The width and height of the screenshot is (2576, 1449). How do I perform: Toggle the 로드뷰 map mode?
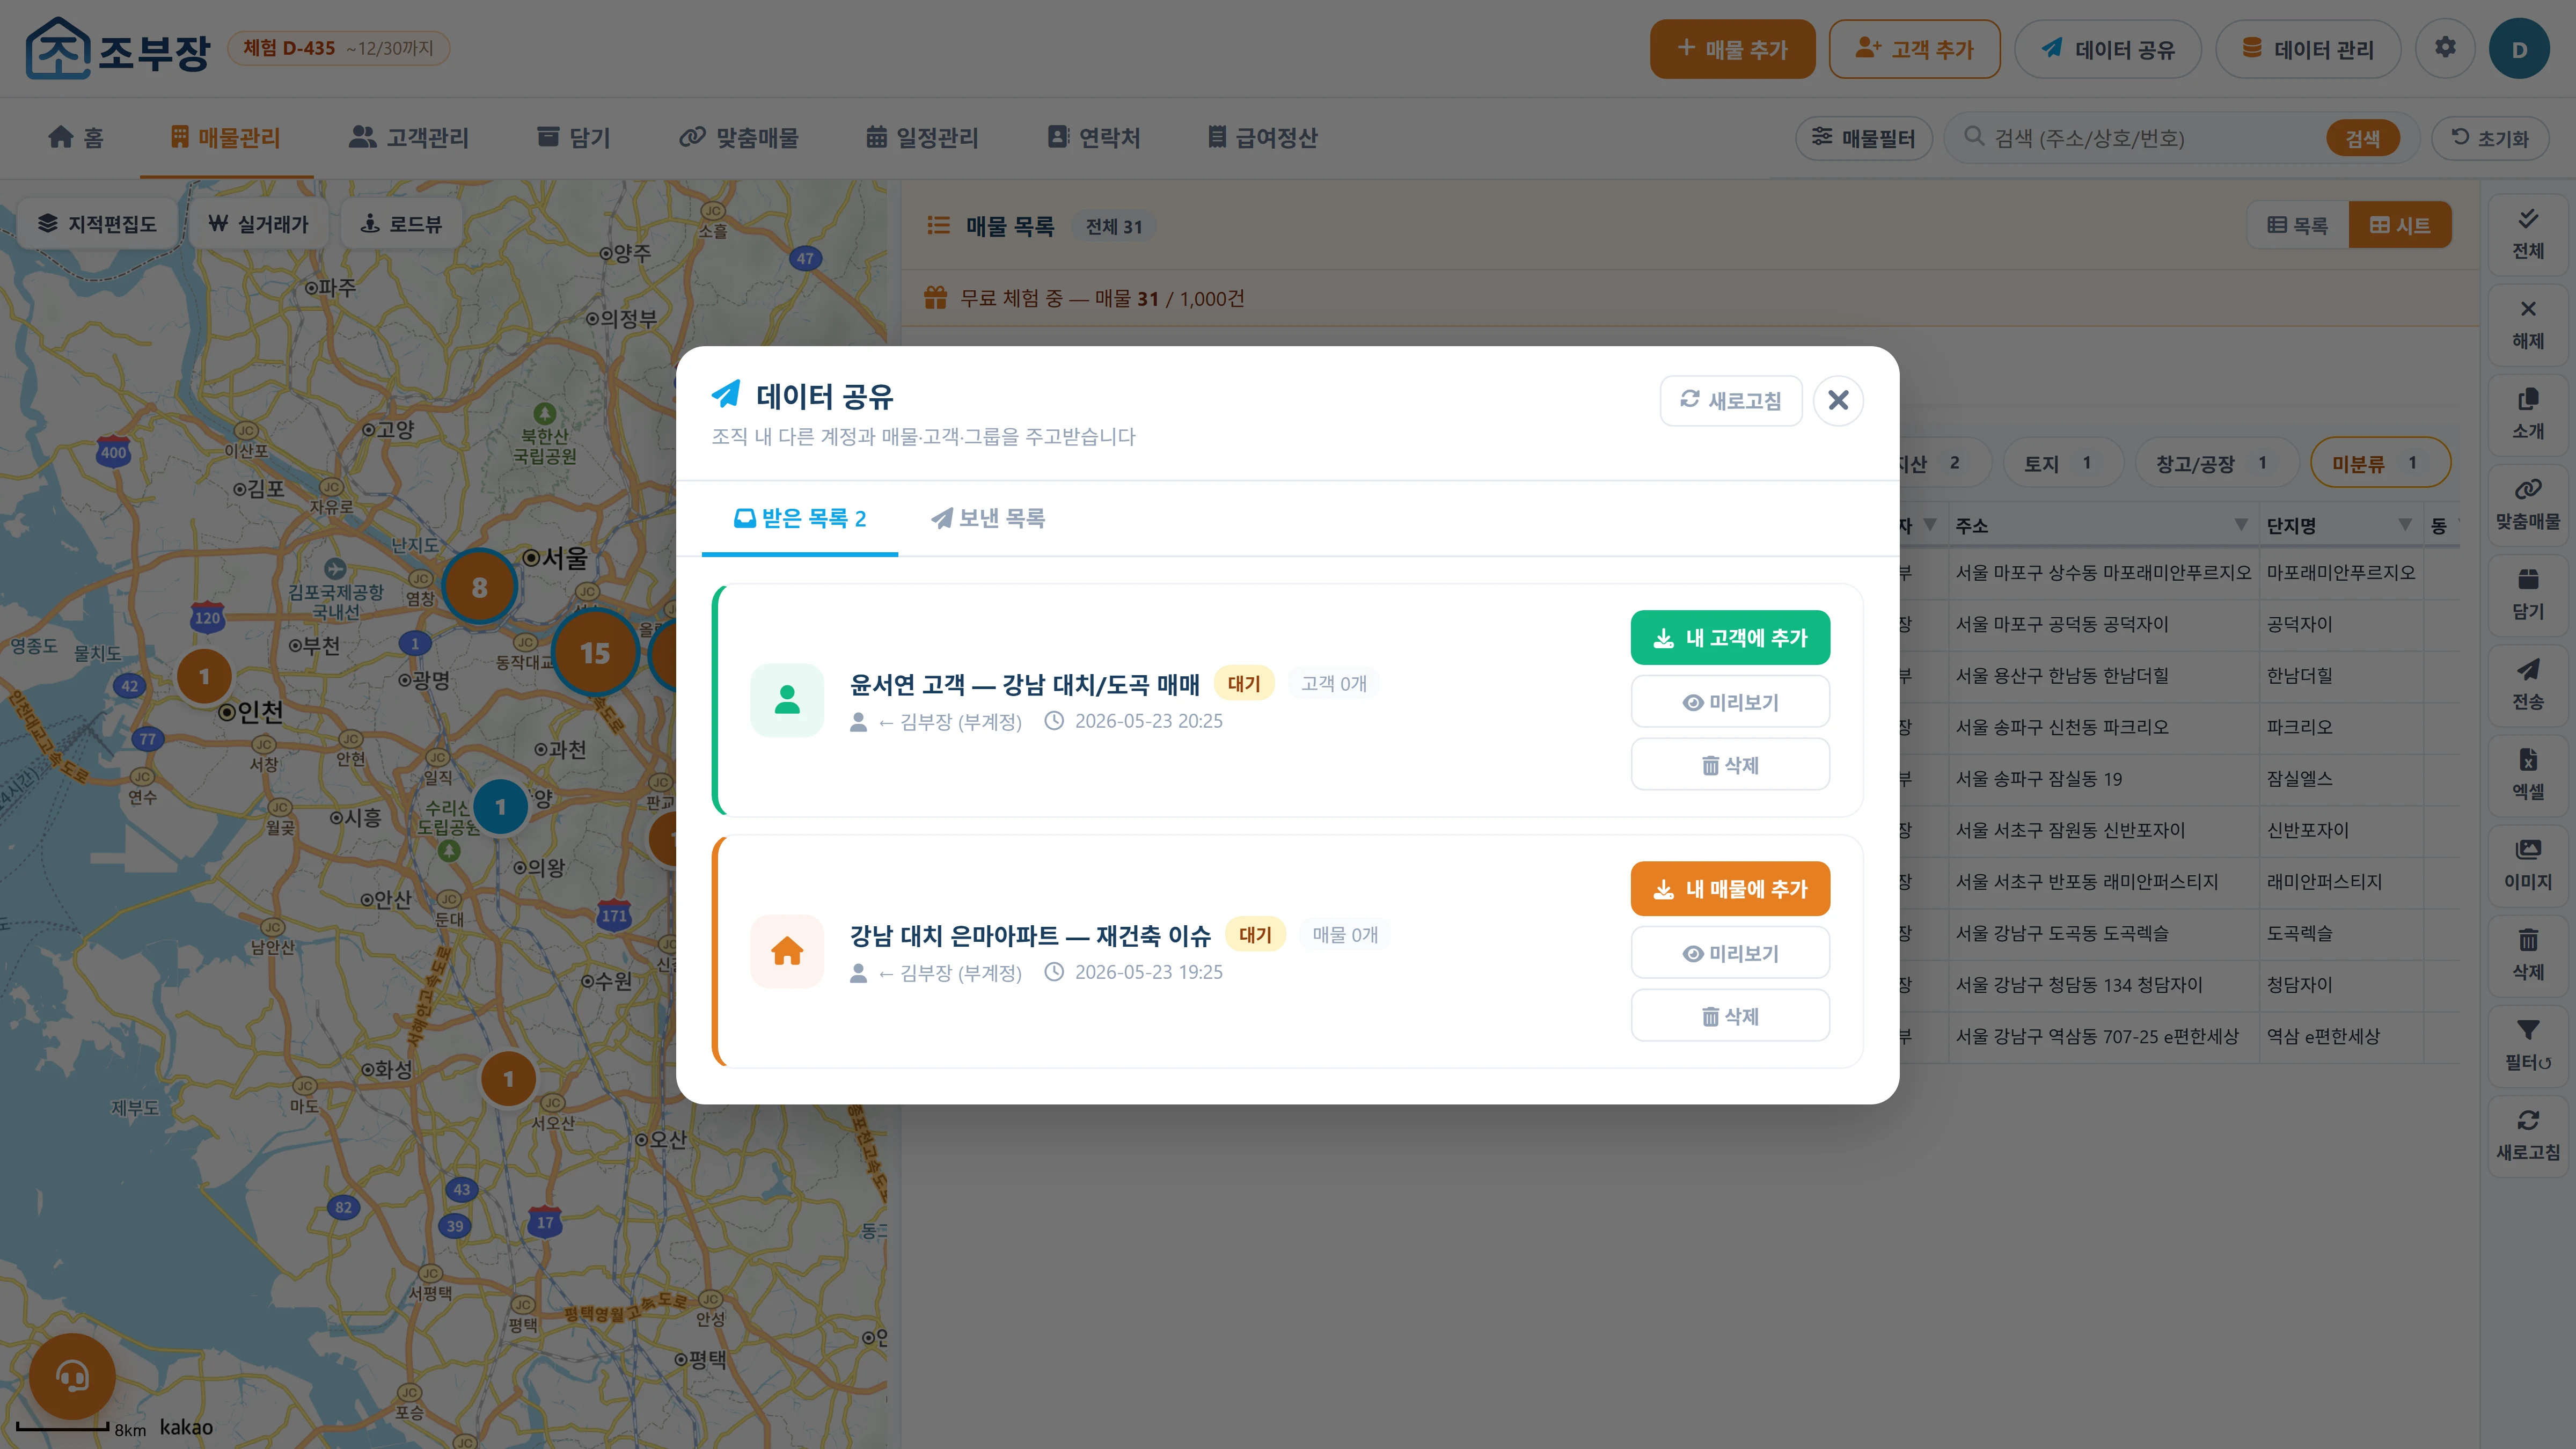click(x=401, y=224)
